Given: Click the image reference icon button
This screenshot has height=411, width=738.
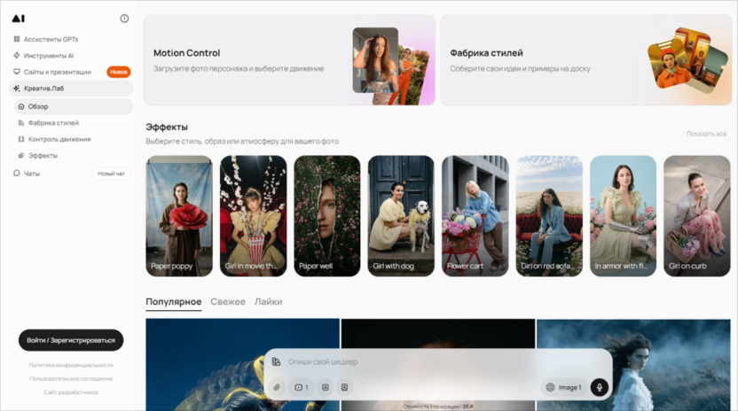Looking at the screenshot, I should pos(326,387).
